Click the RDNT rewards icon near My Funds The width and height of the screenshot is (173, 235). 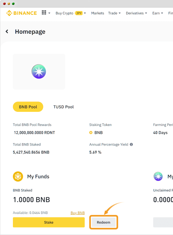158,176
